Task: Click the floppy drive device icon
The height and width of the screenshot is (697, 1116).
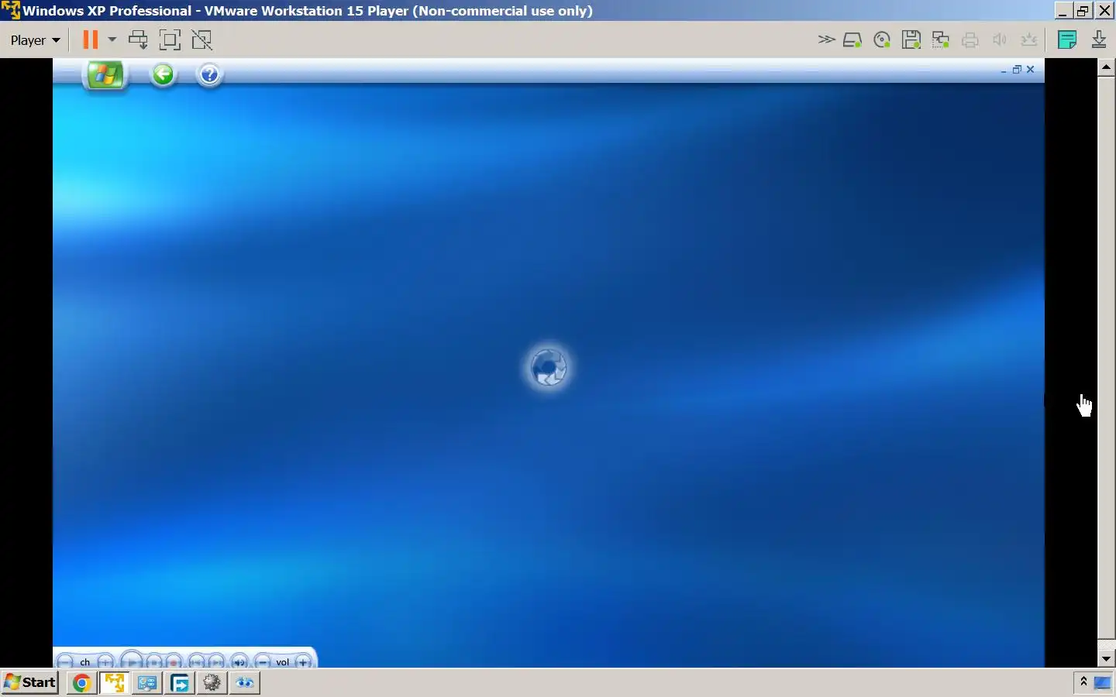Action: pyautogui.click(x=911, y=40)
